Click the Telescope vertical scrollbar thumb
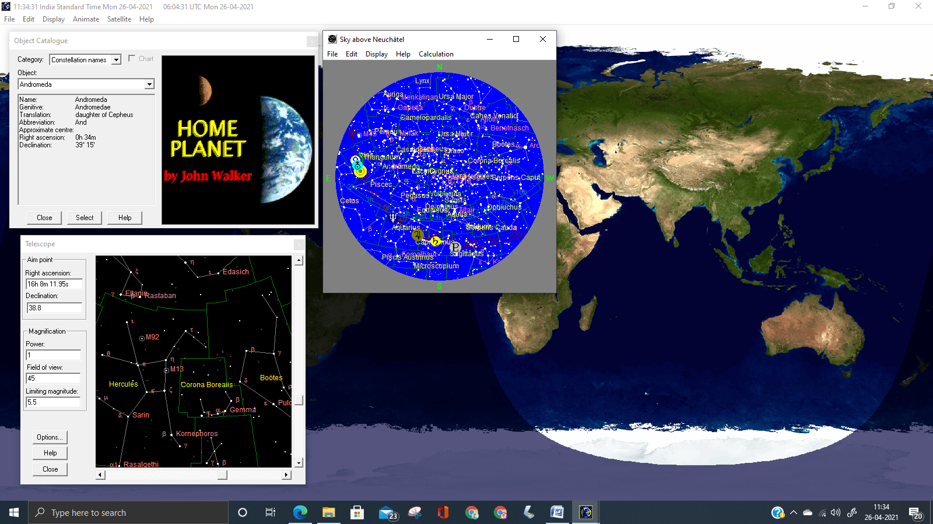 point(299,401)
